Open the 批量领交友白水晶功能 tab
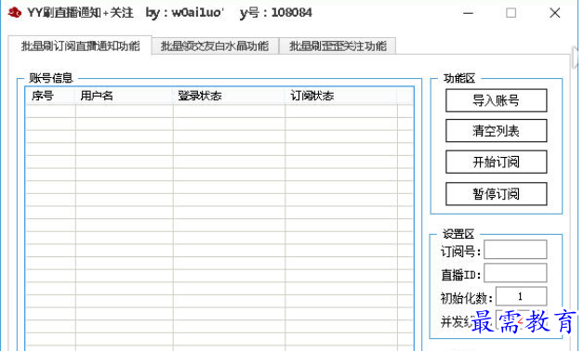Viewport: 584px width, 351px height. click(215, 46)
